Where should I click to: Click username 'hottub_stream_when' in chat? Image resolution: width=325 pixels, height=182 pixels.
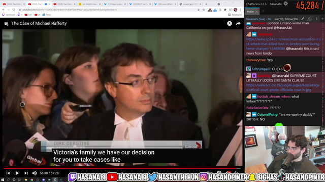click(x=274, y=97)
